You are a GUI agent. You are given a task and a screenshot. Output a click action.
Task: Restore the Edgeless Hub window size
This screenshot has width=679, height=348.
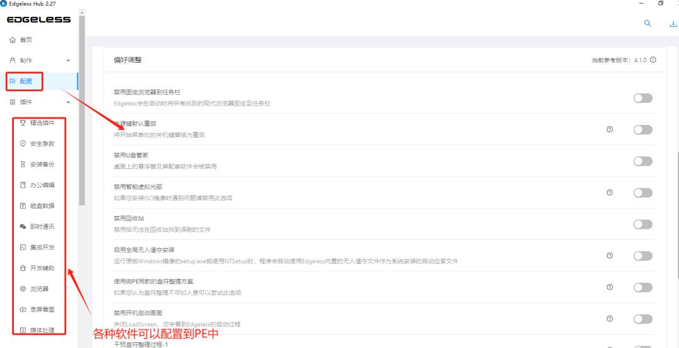point(660,3)
